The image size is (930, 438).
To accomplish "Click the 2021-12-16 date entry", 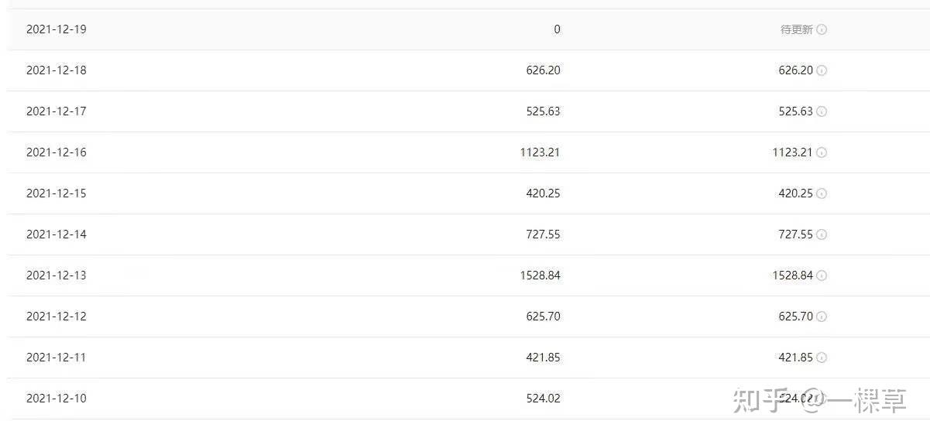I will point(57,152).
